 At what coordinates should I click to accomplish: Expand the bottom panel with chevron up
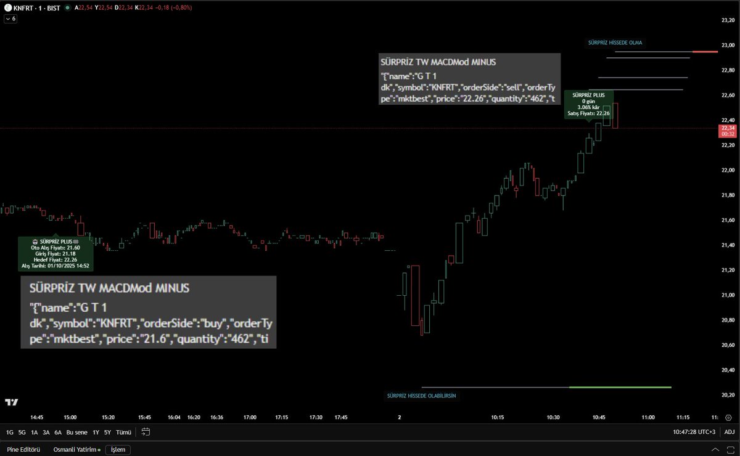pos(714,449)
